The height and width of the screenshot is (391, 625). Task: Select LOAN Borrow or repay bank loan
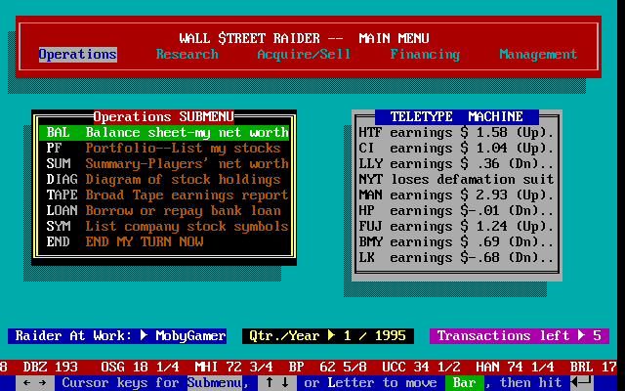click(164, 210)
